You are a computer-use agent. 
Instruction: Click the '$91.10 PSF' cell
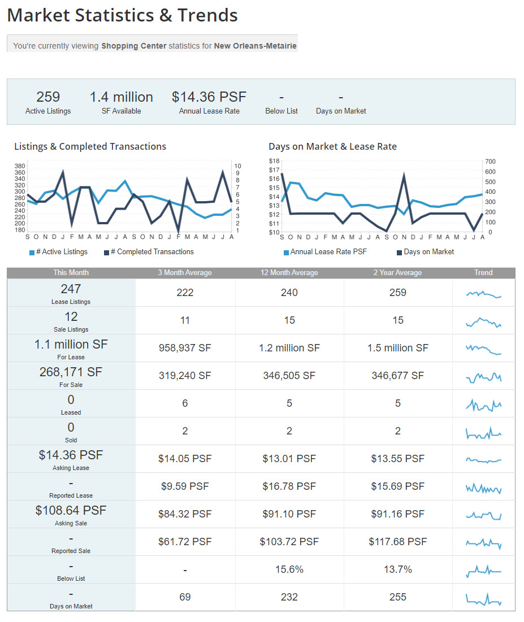tap(289, 514)
